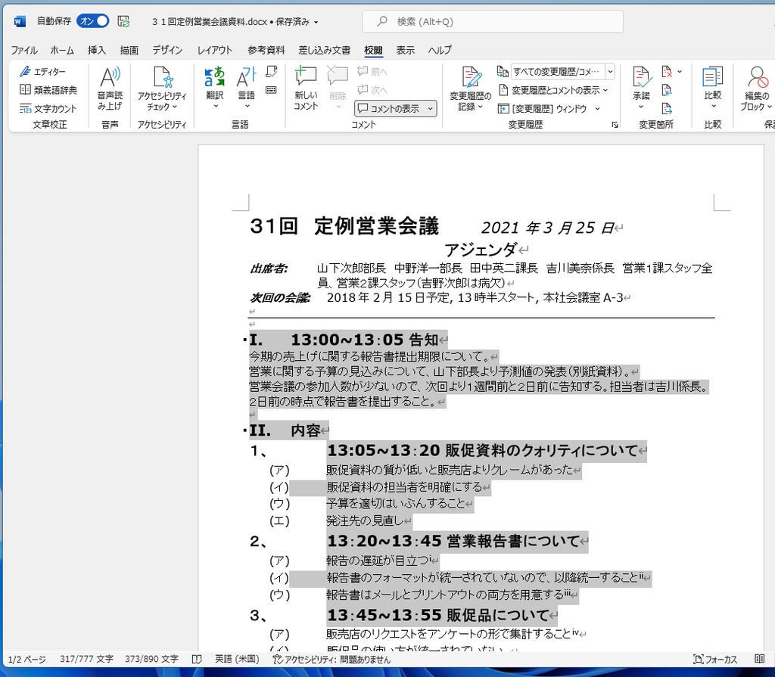775x677 pixels.
Task: Click the proofing book icon in the status bar
Action: pos(197,659)
